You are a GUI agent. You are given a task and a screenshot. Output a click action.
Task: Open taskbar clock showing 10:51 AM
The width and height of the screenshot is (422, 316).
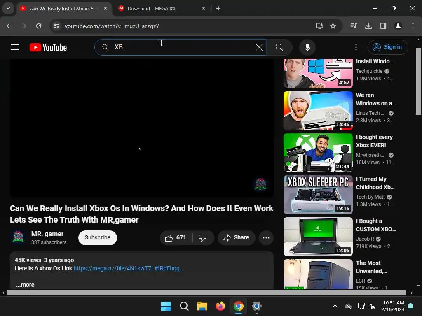(393, 306)
